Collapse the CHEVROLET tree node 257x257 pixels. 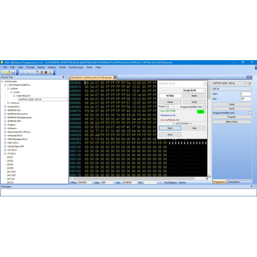coord(14,96)
